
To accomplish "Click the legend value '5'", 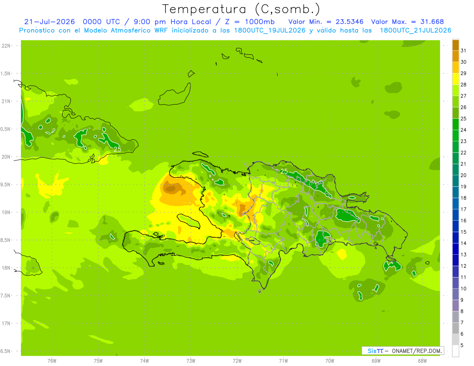I will coord(462,345).
